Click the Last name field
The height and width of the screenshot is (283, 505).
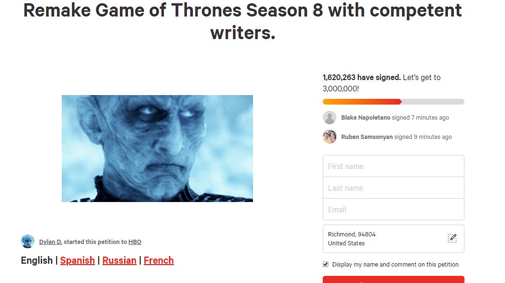pyautogui.click(x=393, y=188)
